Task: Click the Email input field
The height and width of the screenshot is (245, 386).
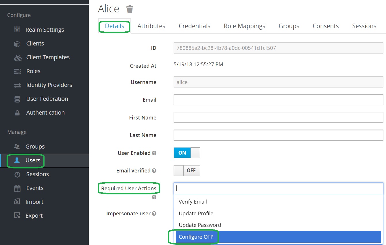Action: pos(278,100)
